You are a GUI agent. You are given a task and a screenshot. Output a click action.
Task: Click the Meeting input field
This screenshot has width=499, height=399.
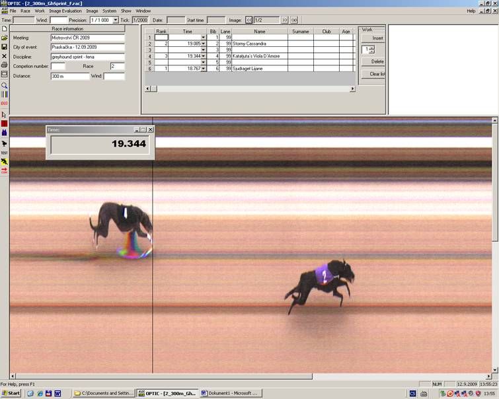[87, 38]
